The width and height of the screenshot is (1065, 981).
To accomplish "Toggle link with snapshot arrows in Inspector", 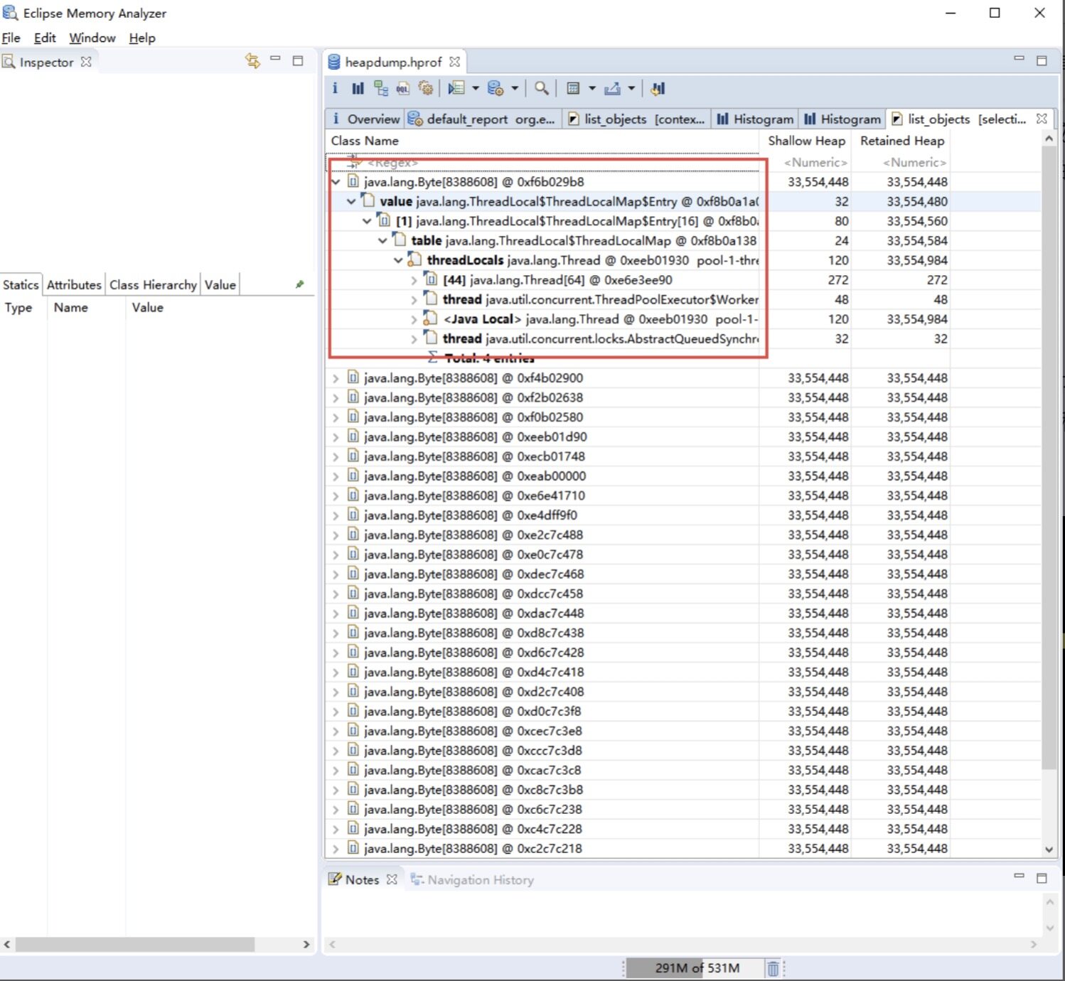I will click(252, 61).
